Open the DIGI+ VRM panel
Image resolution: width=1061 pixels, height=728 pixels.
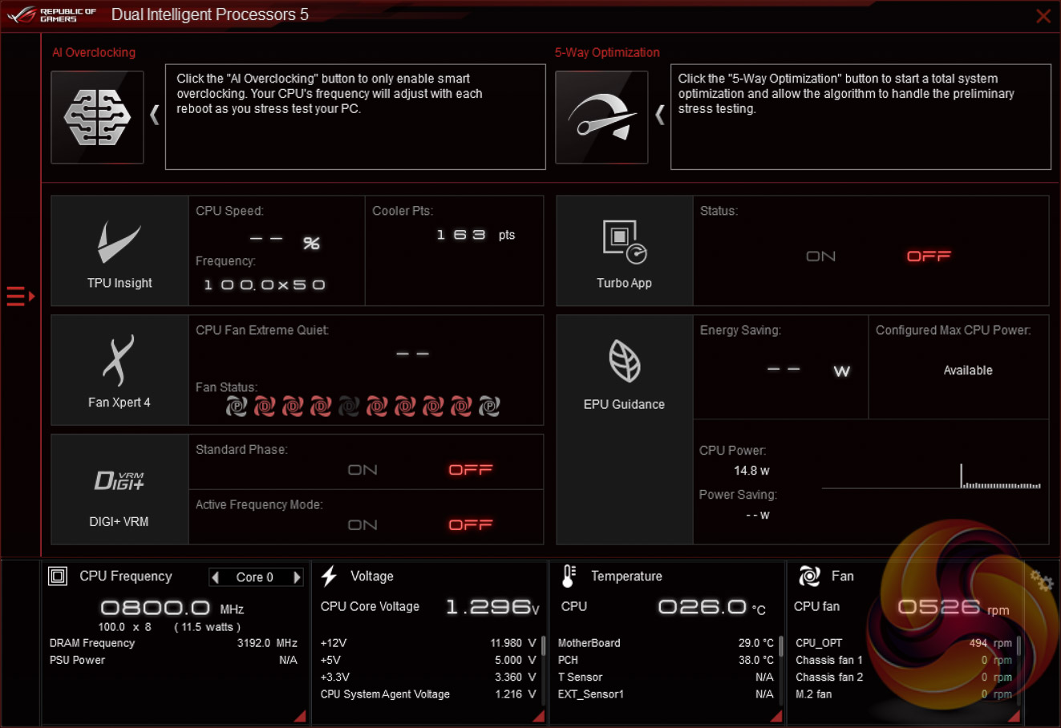pyautogui.click(x=119, y=489)
